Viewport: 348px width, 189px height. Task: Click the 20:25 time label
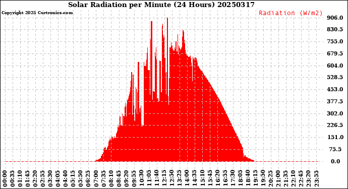click(x=270, y=179)
